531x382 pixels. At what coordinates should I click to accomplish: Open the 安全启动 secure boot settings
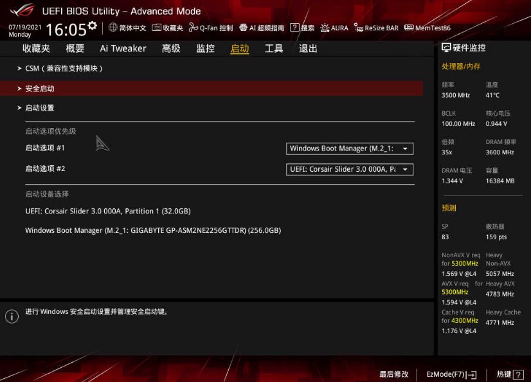(x=42, y=88)
